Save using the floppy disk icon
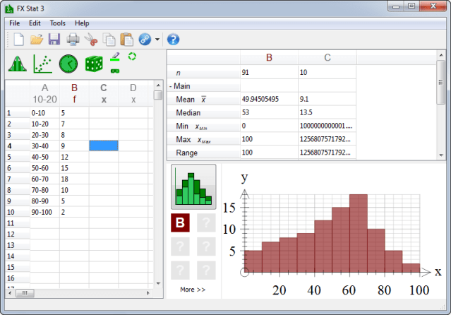This screenshot has height=315, width=451. coord(54,40)
